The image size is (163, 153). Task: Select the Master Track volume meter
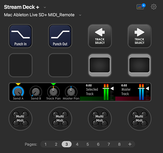tap(141, 92)
